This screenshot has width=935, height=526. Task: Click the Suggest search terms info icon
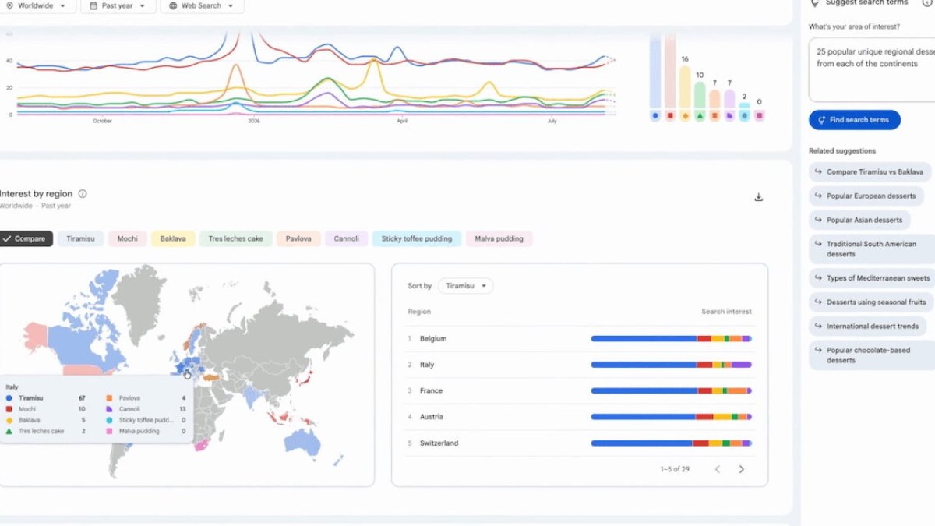(x=927, y=3)
